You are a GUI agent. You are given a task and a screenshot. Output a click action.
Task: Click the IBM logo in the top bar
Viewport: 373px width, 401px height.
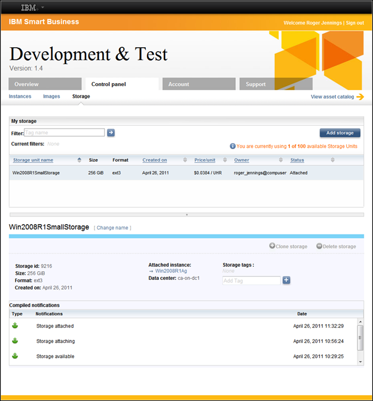point(29,8)
